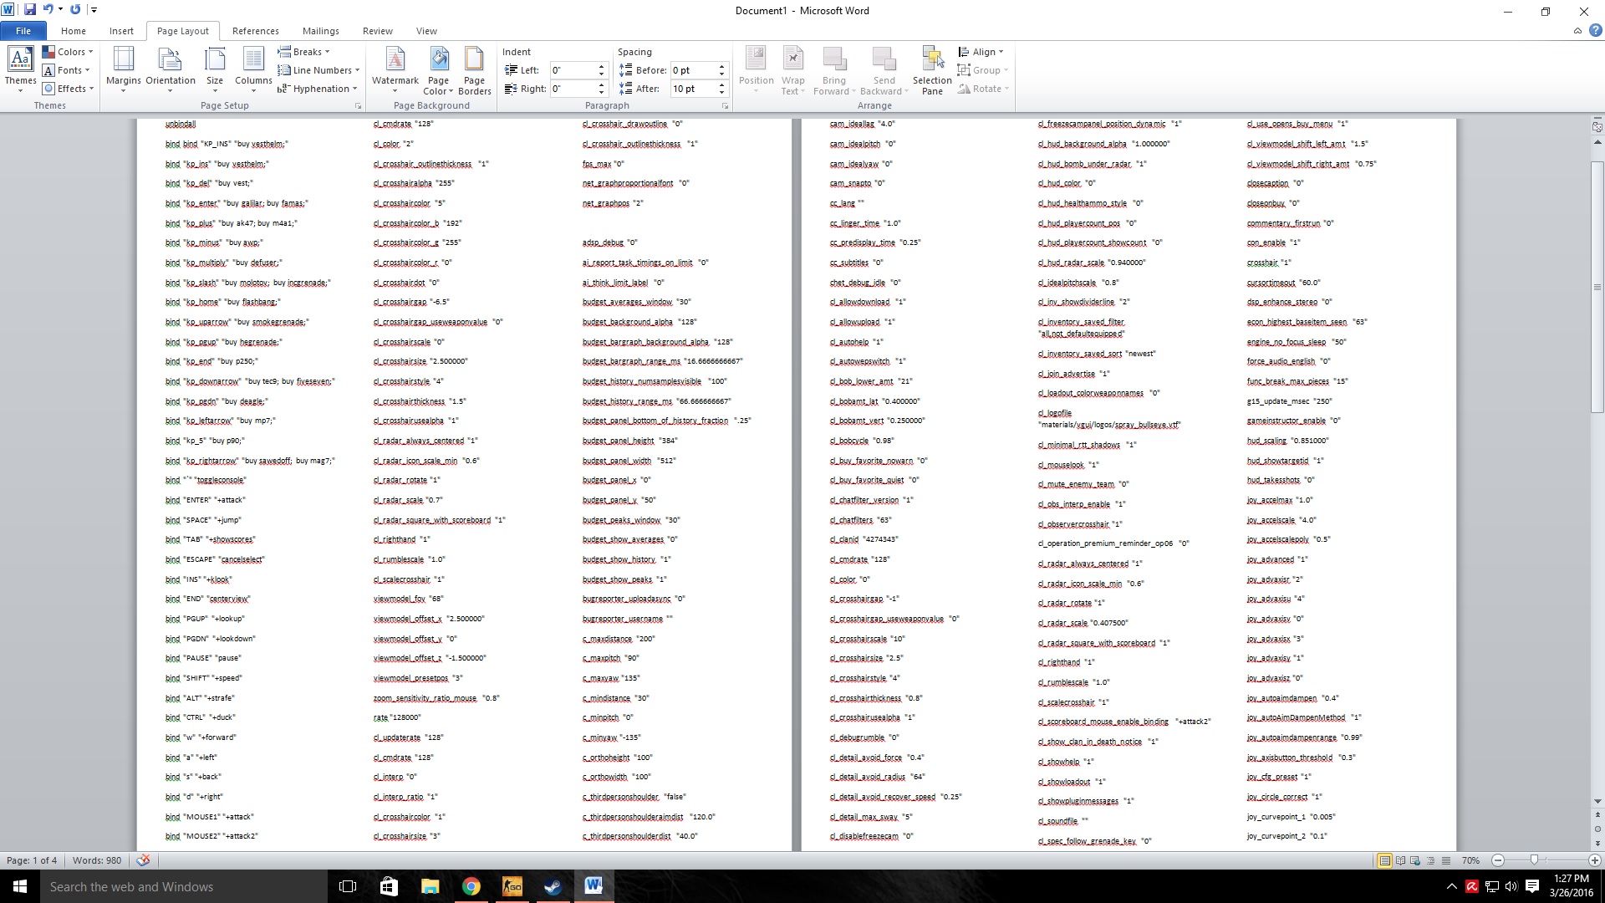Click the Themes gallery icon
The height and width of the screenshot is (903, 1605).
point(20,69)
